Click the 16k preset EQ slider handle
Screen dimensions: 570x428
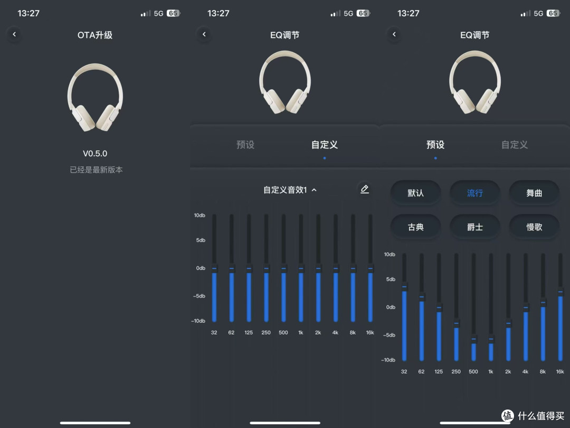560,292
